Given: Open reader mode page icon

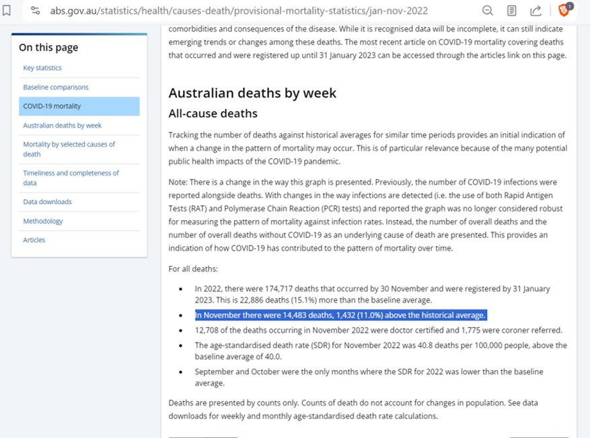Looking at the screenshot, I should [x=512, y=11].
